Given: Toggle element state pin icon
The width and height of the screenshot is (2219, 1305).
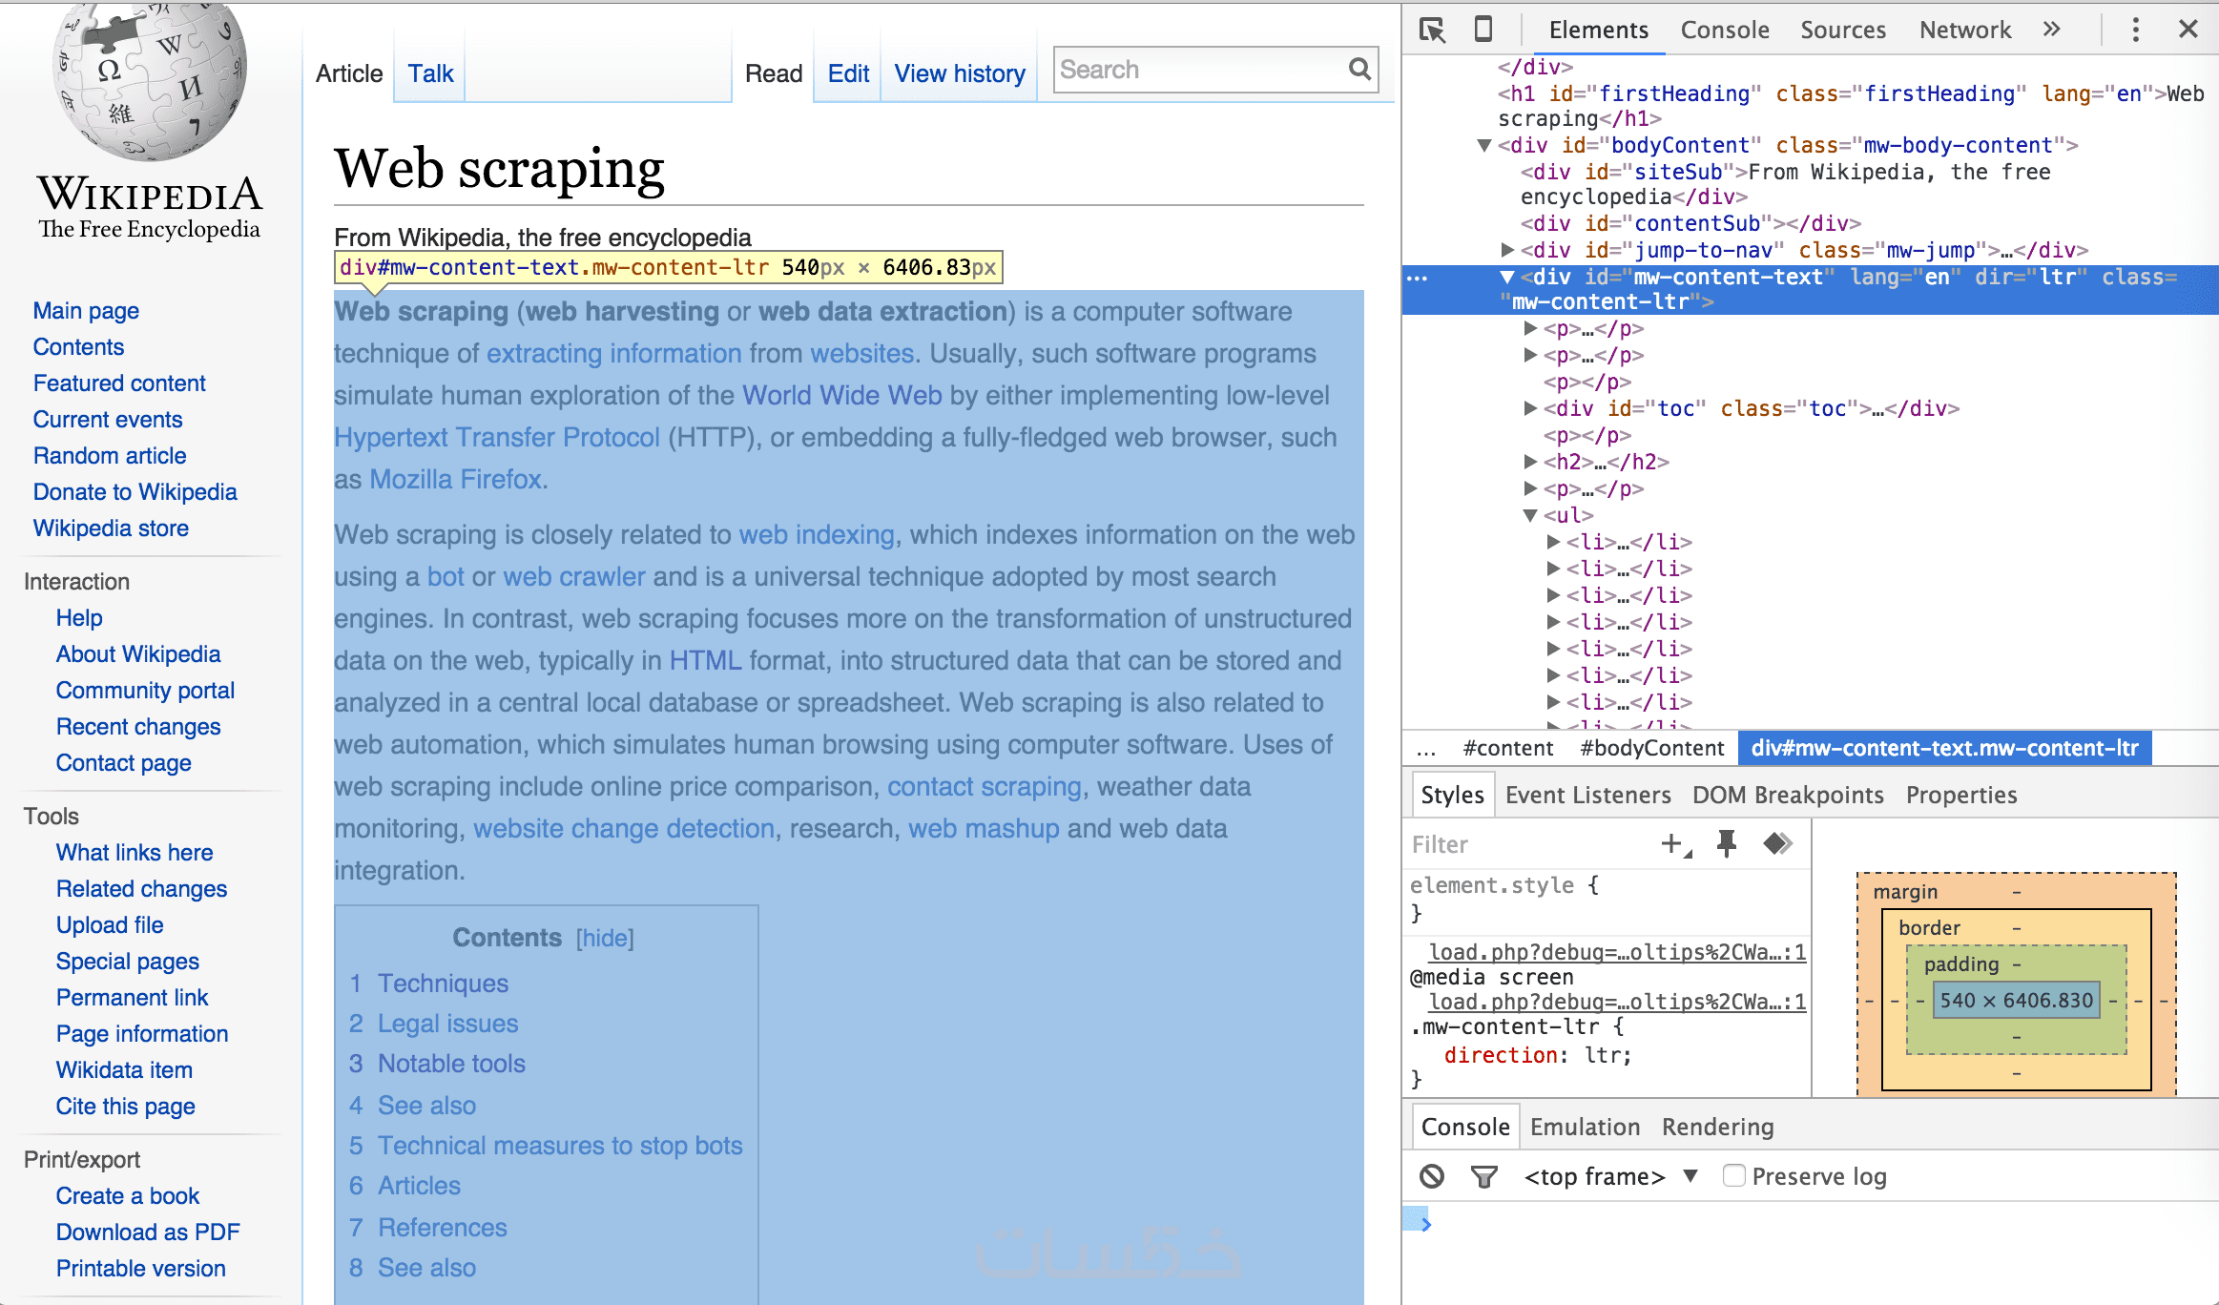Looking at the screenshot, I should point(1726,843).
